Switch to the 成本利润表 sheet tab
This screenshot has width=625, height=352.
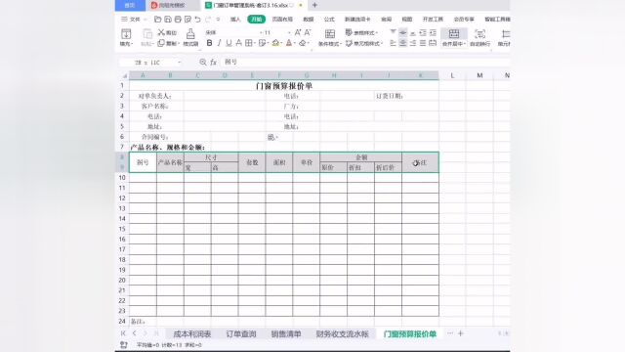coord(192,334)
